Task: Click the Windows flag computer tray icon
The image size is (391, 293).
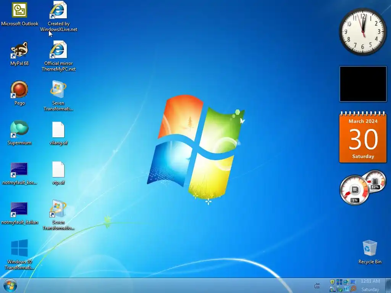Action: pyautogui.click(x=333, y=289)
